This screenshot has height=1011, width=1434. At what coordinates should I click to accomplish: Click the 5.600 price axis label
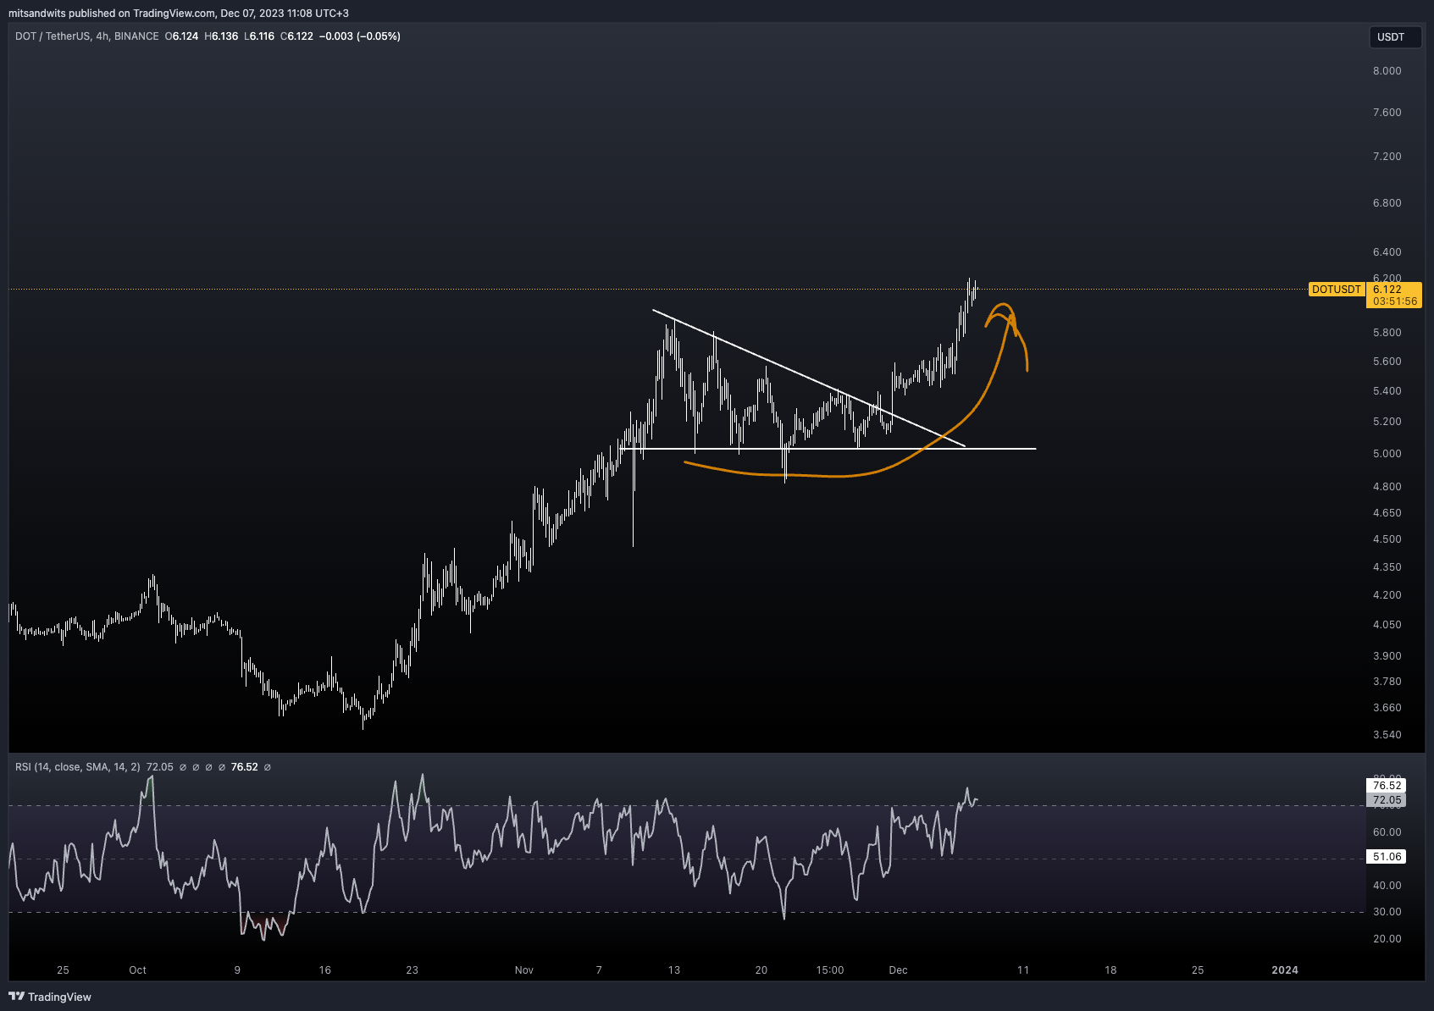1387,362
